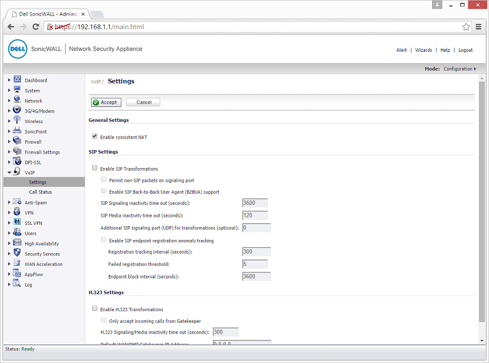Click the Firewall Settings gear icon

[17, 151]
